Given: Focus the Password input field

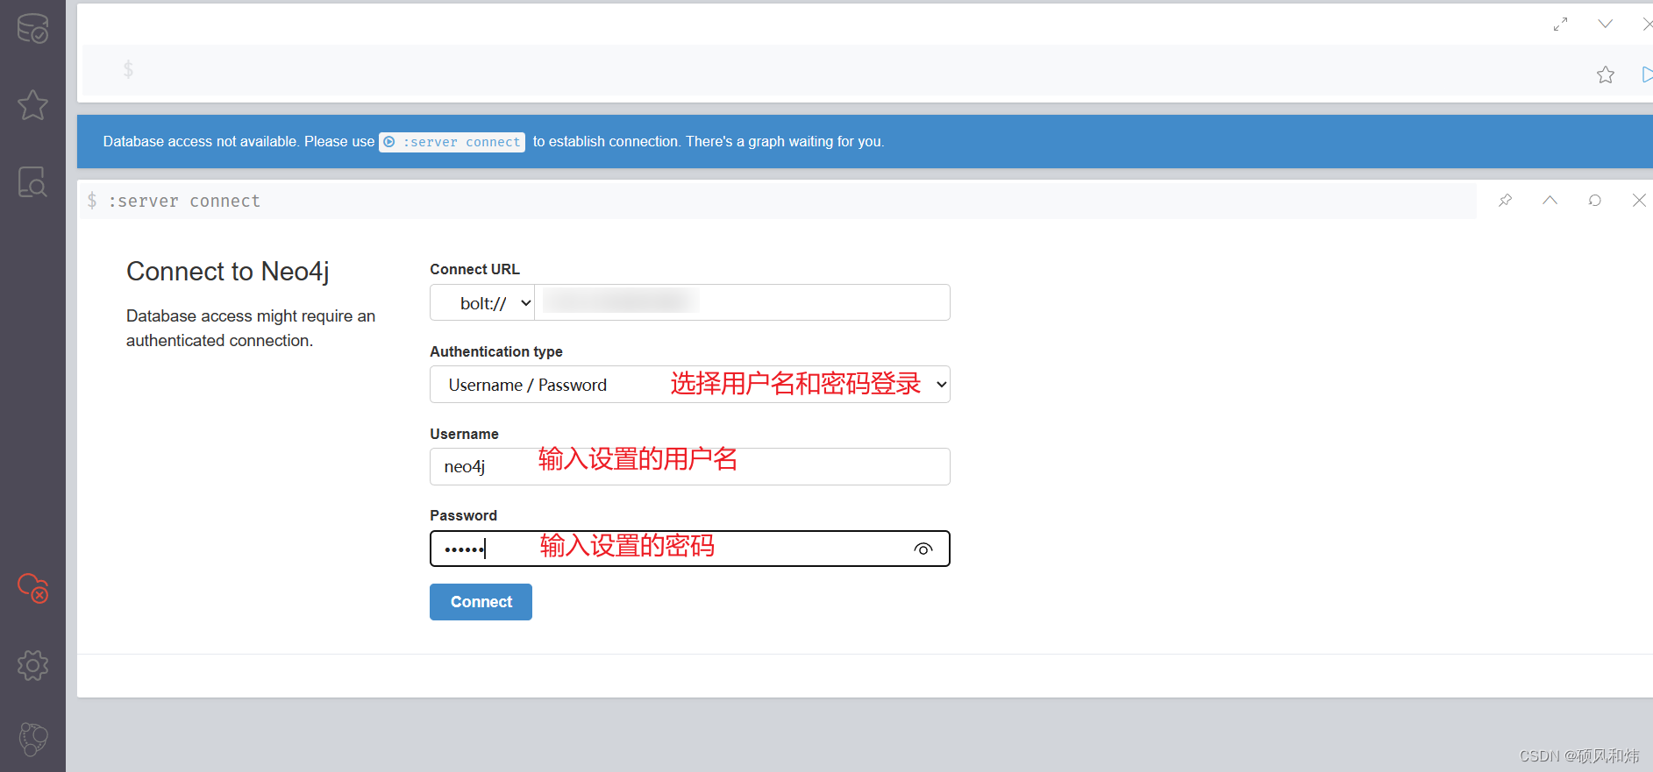Looking at the screenshot, I should [690, 549].
